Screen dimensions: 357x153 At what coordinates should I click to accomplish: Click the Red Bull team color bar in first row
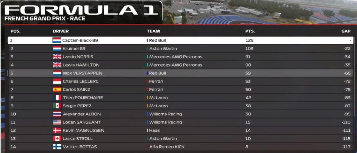pos(147,40)
